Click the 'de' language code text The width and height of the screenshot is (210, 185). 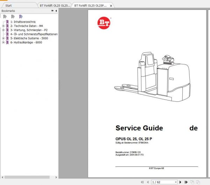(194, 128)
